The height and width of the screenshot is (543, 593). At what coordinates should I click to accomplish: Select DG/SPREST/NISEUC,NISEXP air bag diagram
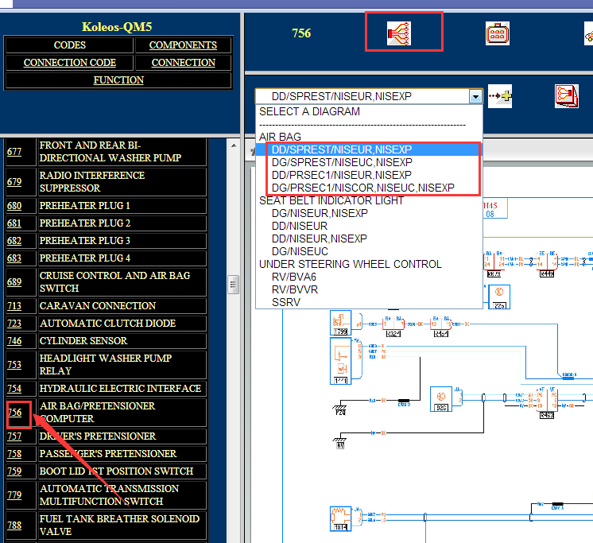(x=342, y=162)
